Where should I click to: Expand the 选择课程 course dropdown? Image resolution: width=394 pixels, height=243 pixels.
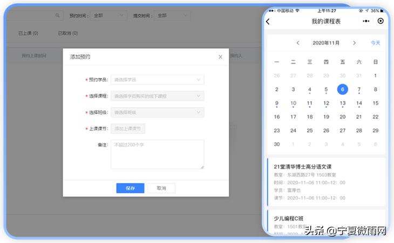tap(157, 96)
